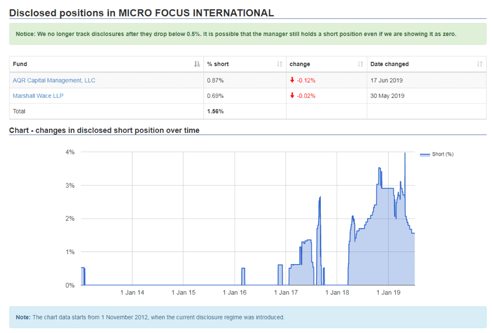Click the Date changed header text

coord(389,64)
